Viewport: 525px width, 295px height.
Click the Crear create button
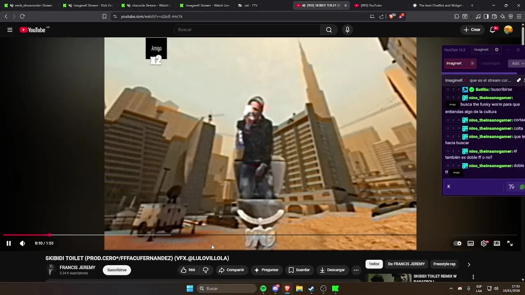click(x=472, y=29)
